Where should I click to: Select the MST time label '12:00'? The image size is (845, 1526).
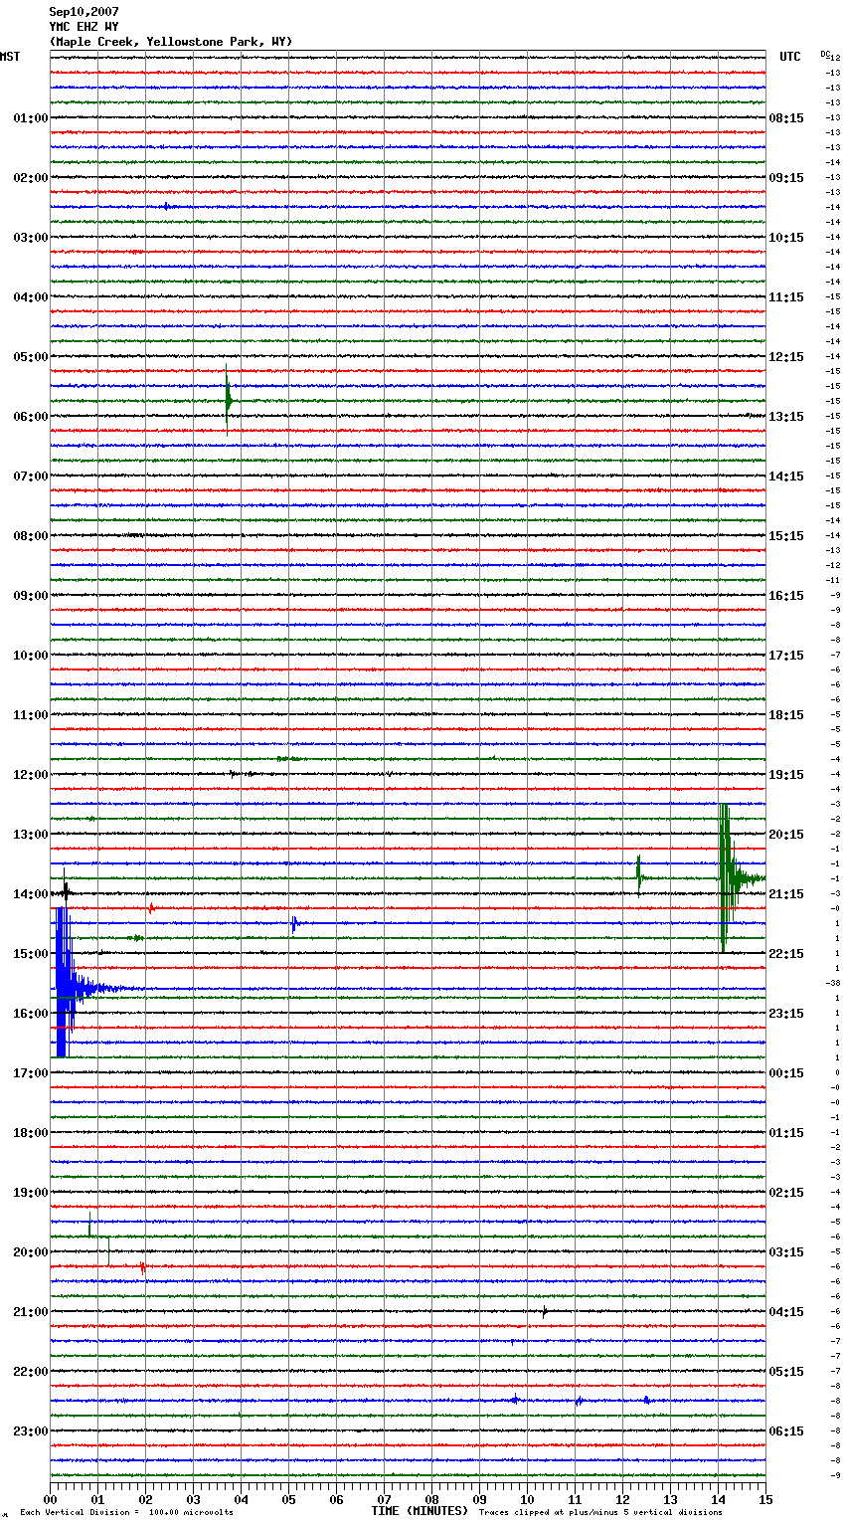point(31,775)
